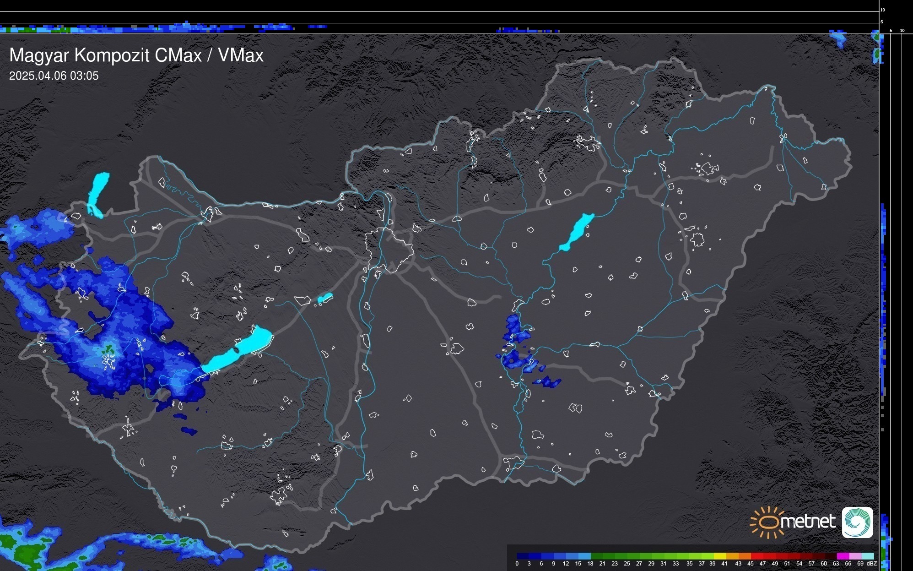Click Tisza-tó lake in the northeast
The image size is (913, 571).
[x=578, y=231]
